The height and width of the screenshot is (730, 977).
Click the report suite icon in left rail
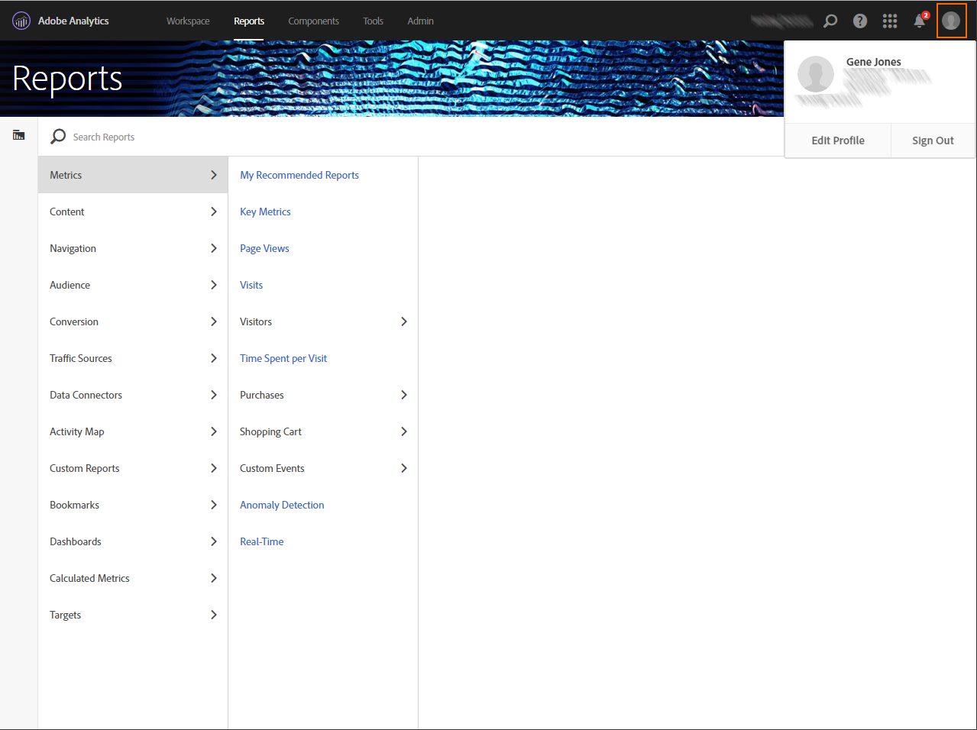click(19, 135)
